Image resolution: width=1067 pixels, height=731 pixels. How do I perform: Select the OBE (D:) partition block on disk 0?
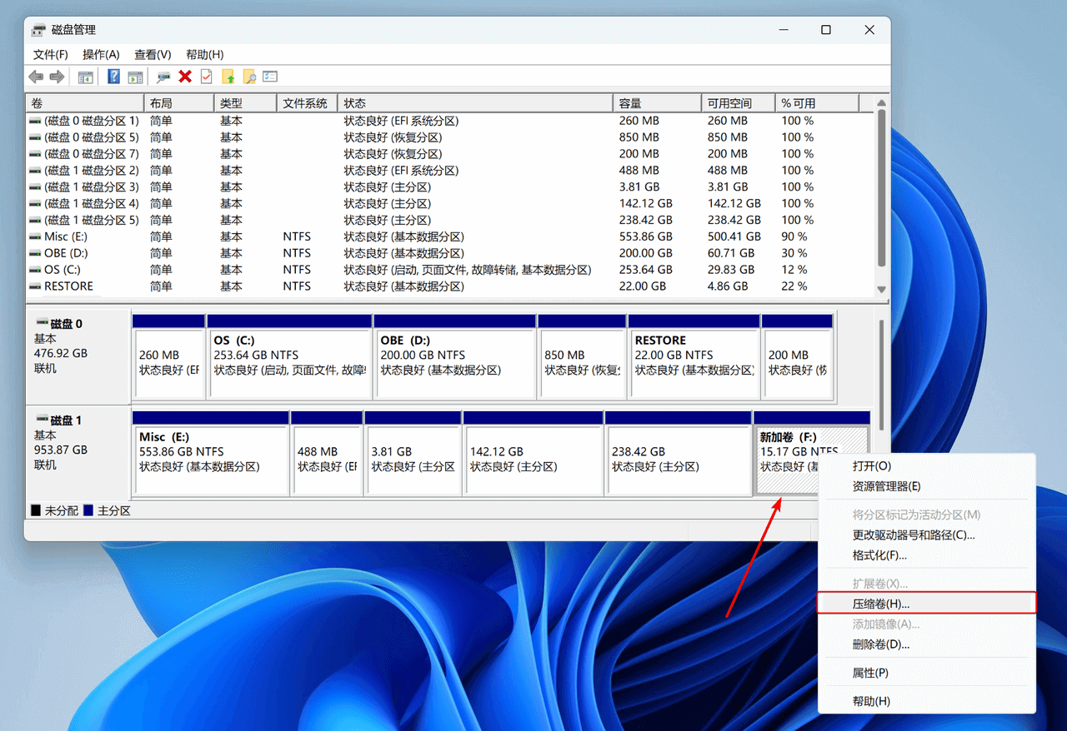(454, 362)
